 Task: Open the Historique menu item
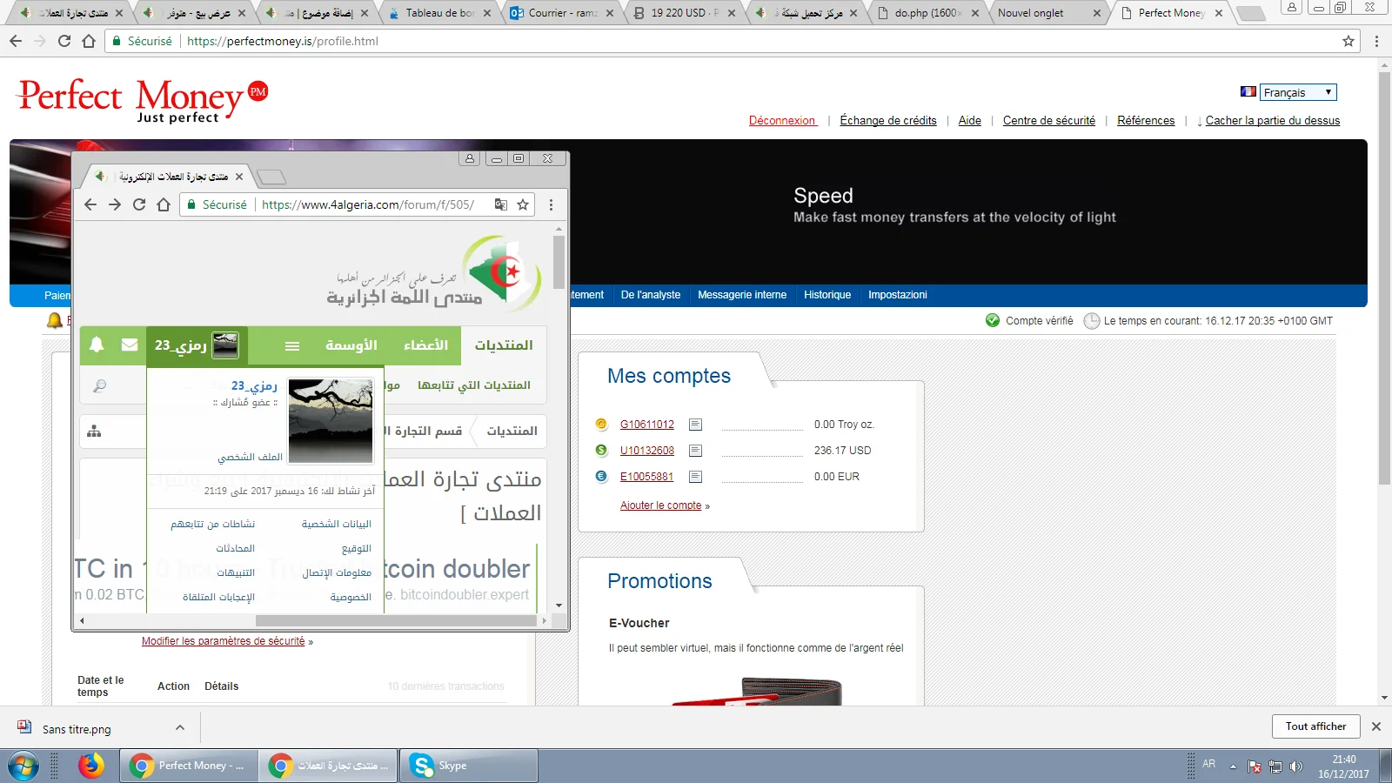tap(826, 295)
